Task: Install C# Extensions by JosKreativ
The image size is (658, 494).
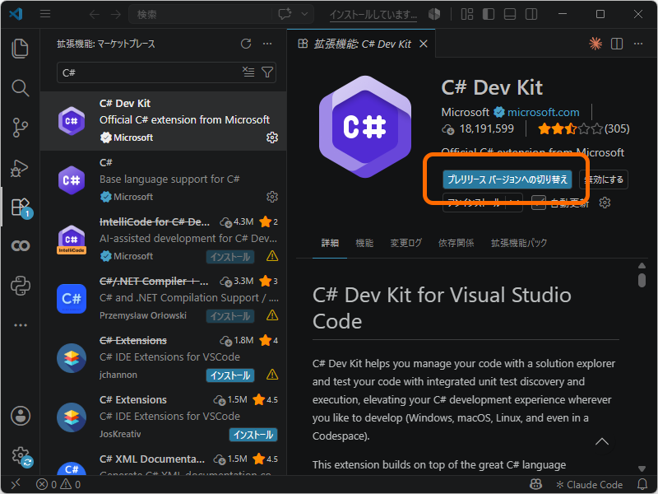Action: pyautogui.click(x=253, y=435)
